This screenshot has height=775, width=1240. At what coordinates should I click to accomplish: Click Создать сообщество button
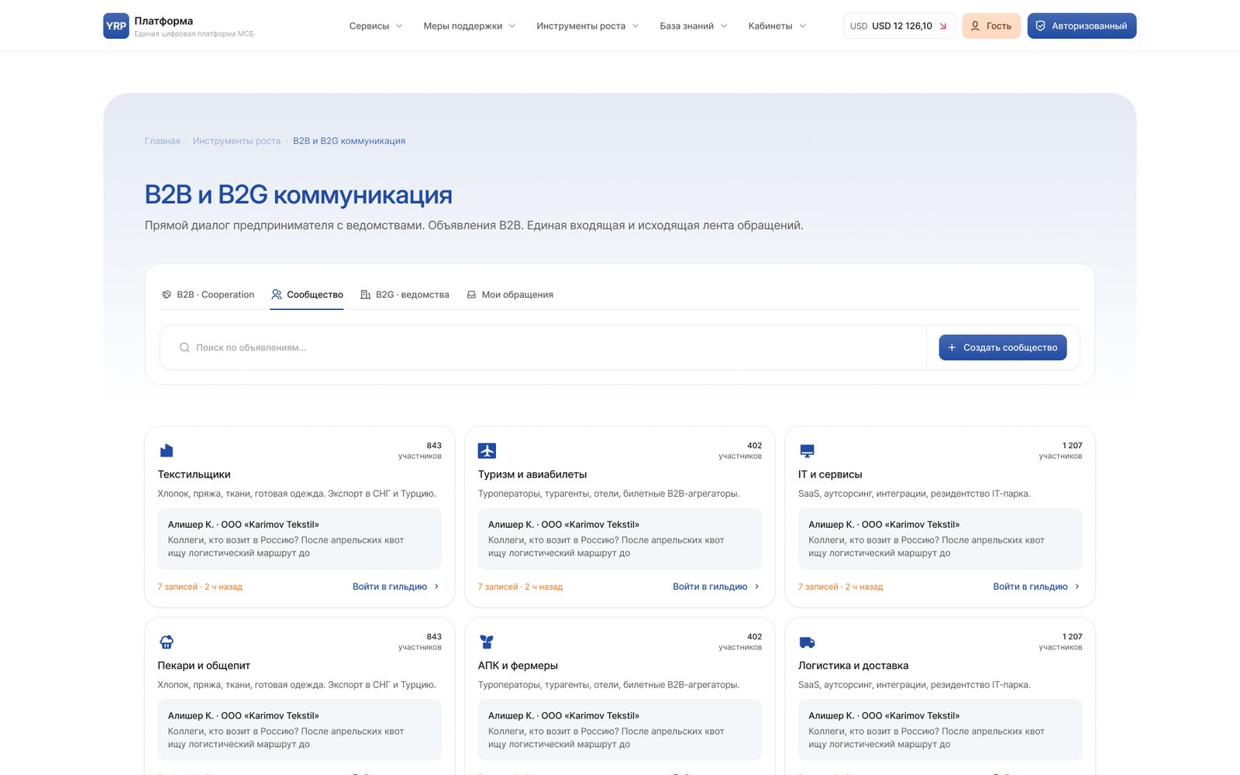(1003, 347)
